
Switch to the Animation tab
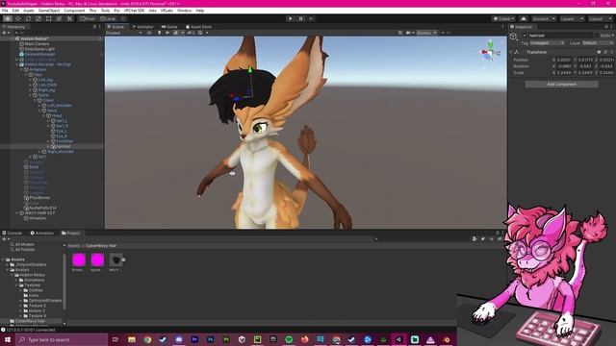[x=41, y=233]
